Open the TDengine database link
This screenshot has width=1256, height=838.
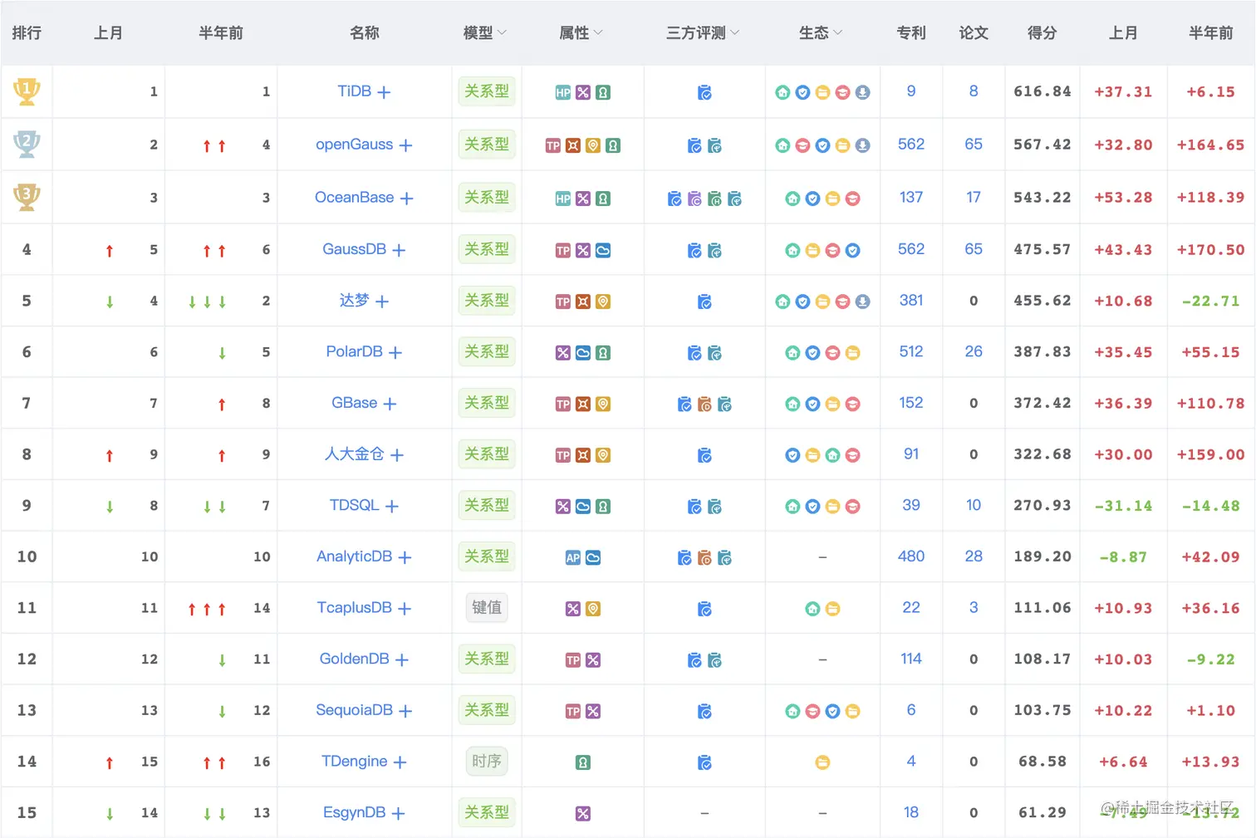click(355, 762)
